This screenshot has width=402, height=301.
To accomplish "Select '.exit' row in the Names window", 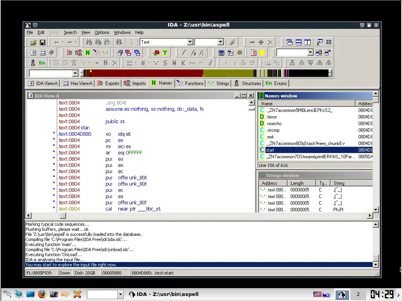I will click(316, 137).
